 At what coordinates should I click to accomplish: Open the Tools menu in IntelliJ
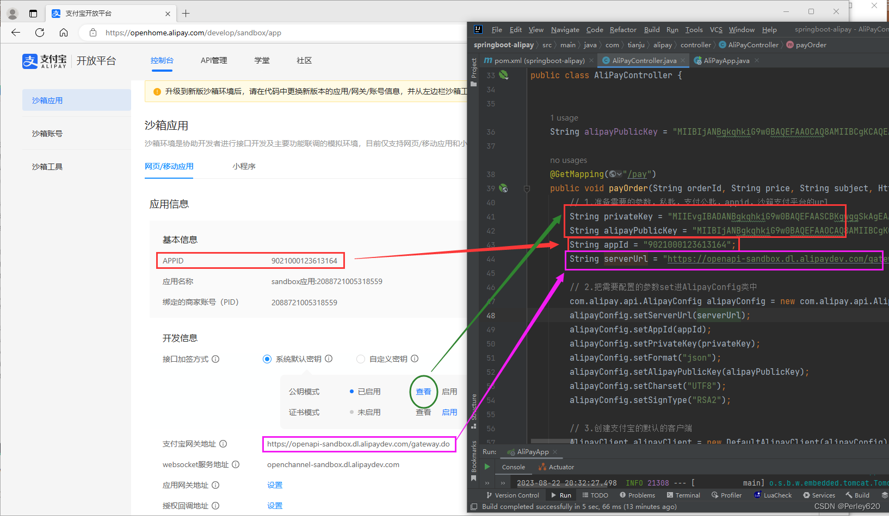click(694, 30)
